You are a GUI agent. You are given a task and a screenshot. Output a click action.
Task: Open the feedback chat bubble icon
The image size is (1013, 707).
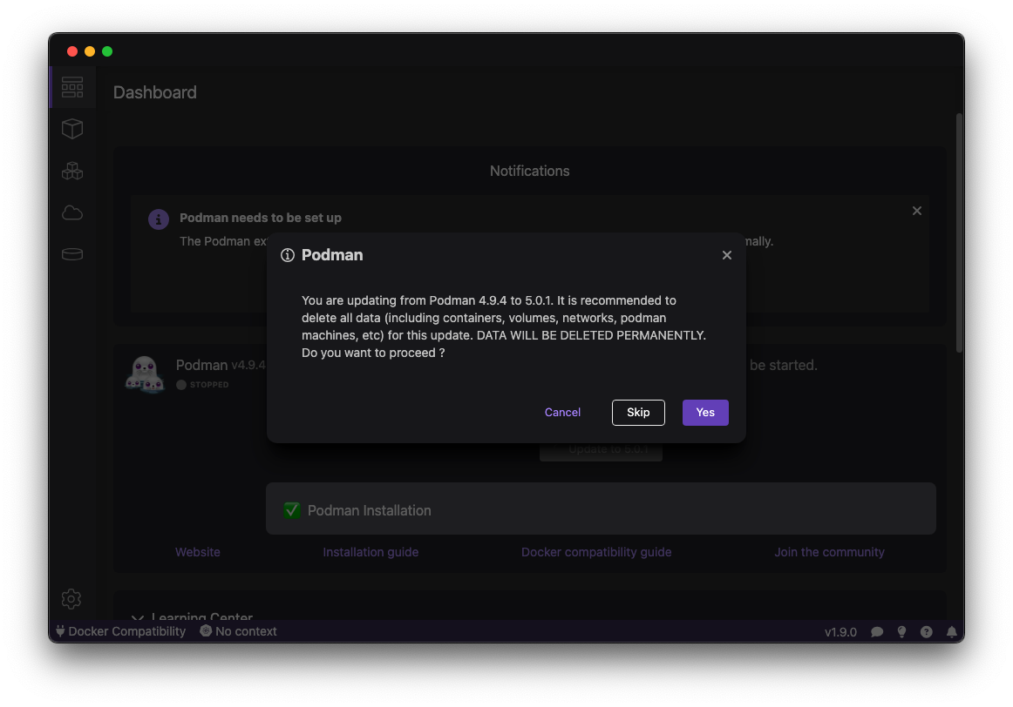coord(877,631)
